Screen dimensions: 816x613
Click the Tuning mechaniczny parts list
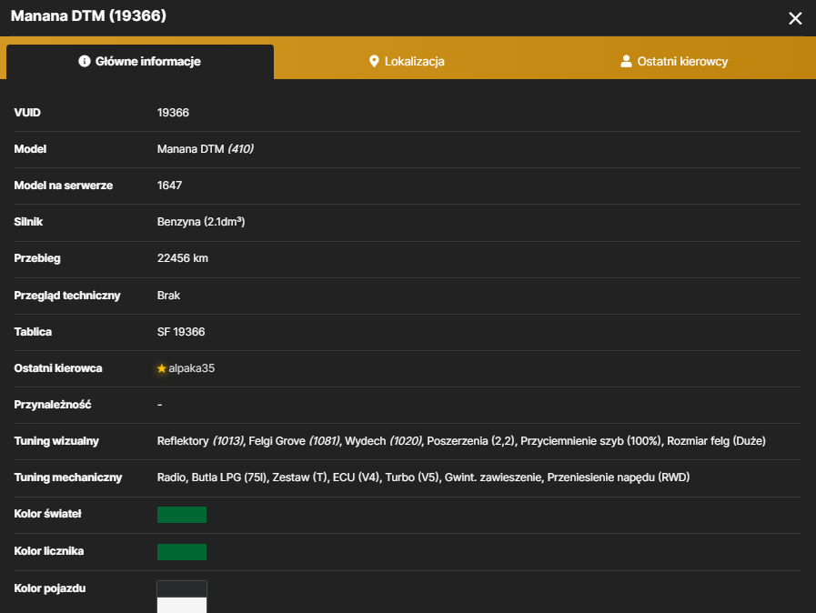(423, 477)
